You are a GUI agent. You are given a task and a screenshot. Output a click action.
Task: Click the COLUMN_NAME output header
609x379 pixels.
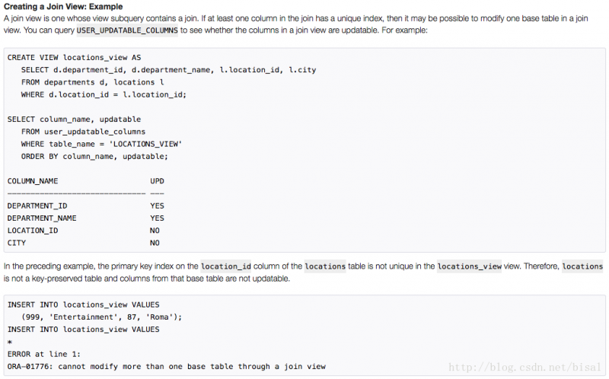(33, 181)
